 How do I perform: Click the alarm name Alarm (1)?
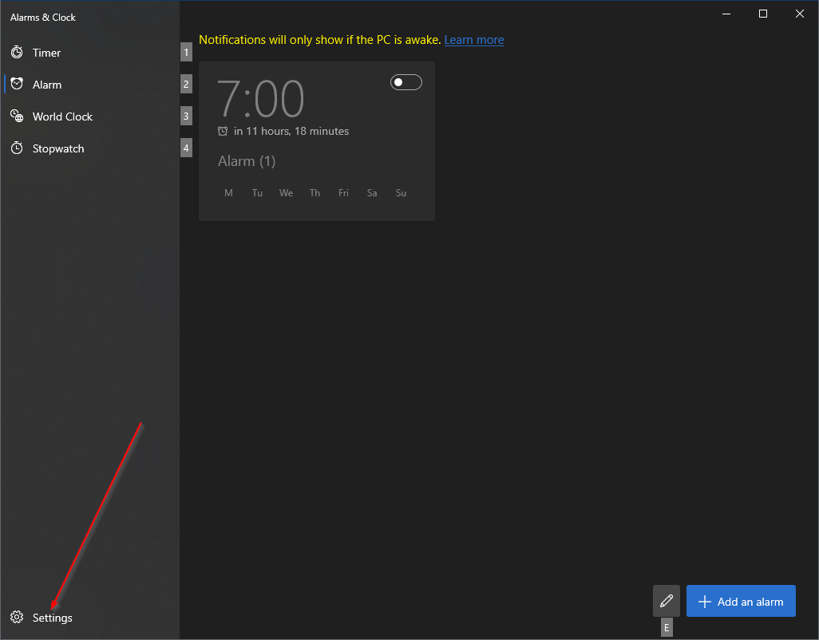247,160
